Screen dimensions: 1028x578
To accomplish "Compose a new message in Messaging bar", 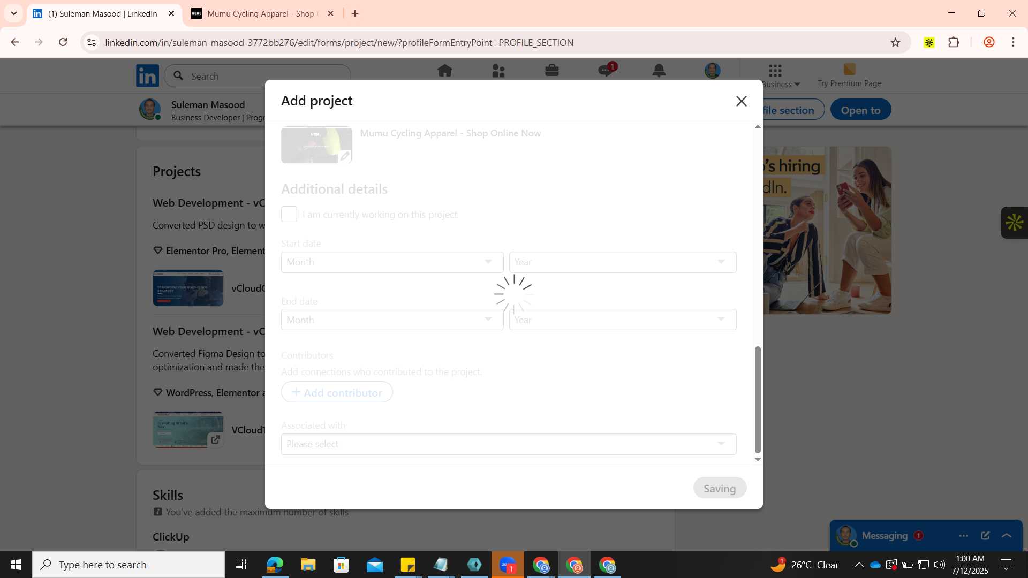I will click(x=985, y=536).
